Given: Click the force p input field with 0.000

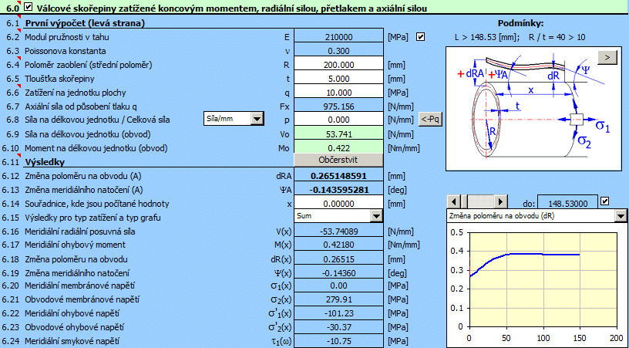Looking at the screenshot, I should (x=338, y=120).
